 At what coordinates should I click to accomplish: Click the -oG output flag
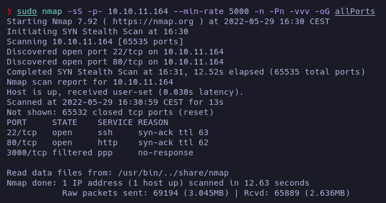[x=322, y=11]
